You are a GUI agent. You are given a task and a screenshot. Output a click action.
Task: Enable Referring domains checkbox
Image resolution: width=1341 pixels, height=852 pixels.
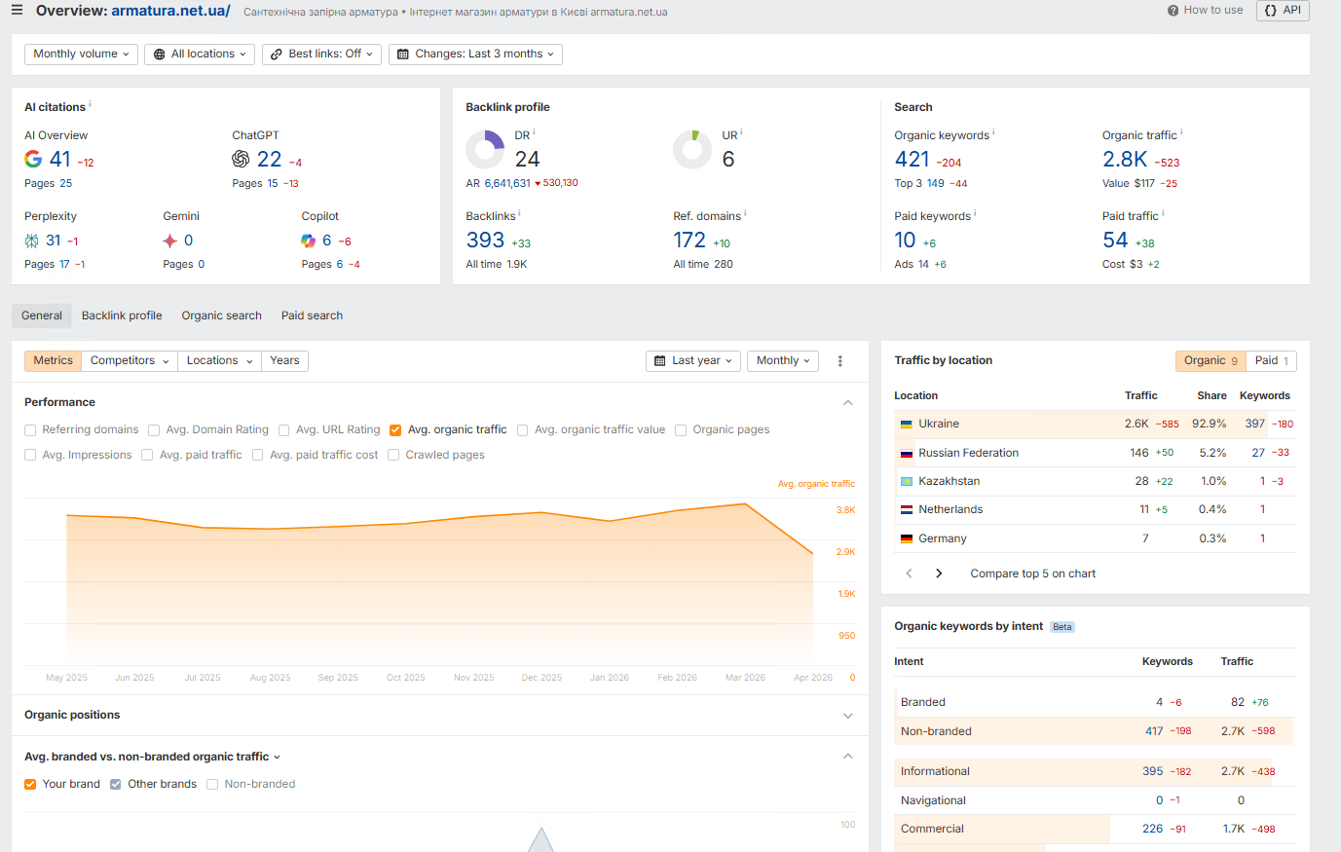click(30, 430)
